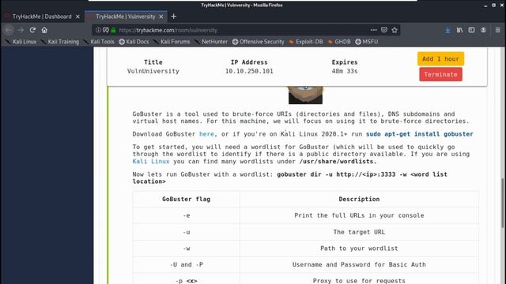The height and width of the screenshot is (284, 506).
Task: Select the TryHackMe Vulnversity tab
Action: [x=126, y=17]
